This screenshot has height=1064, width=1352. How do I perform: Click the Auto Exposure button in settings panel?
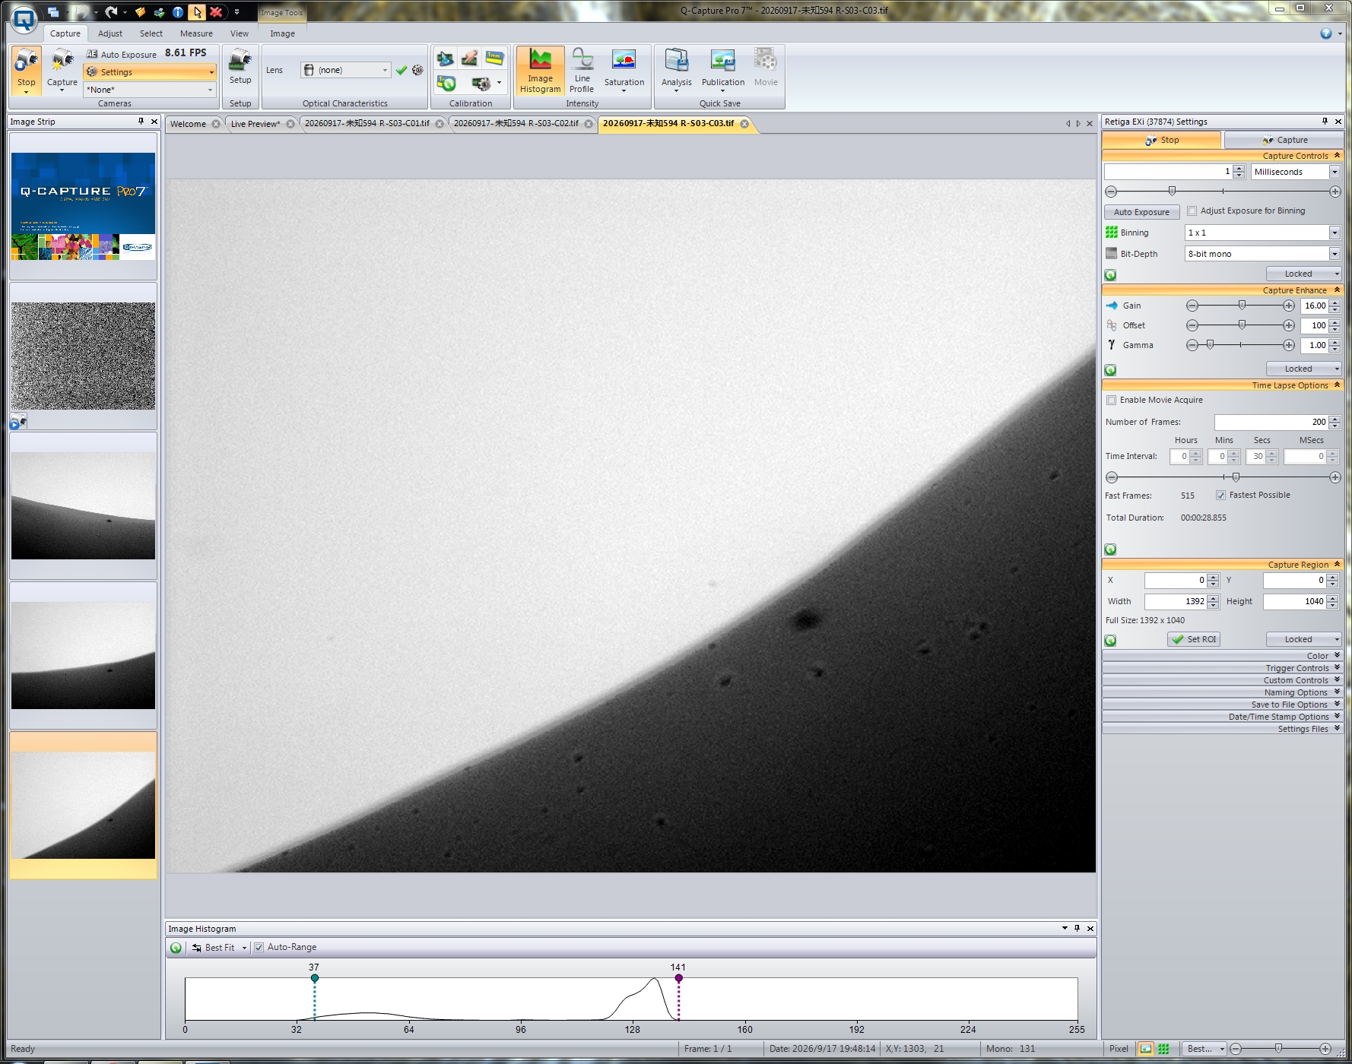[x=1141, y=212]
